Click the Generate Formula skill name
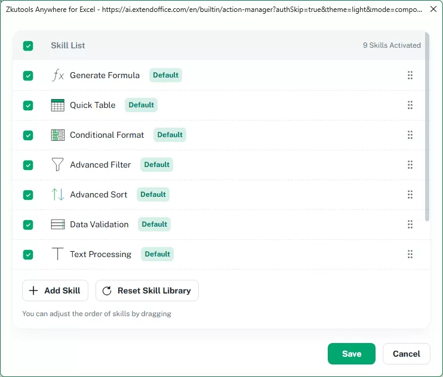The width and height of the screenshot is (443, 377). [105, 75]
